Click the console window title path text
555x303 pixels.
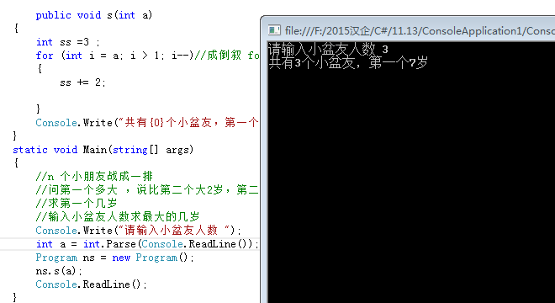tap(420, 31)
